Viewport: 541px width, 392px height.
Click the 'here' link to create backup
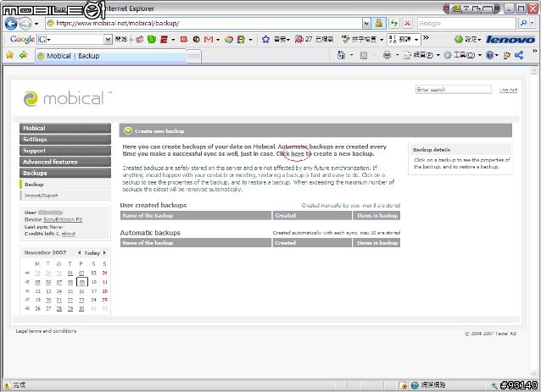click(298, 154)
